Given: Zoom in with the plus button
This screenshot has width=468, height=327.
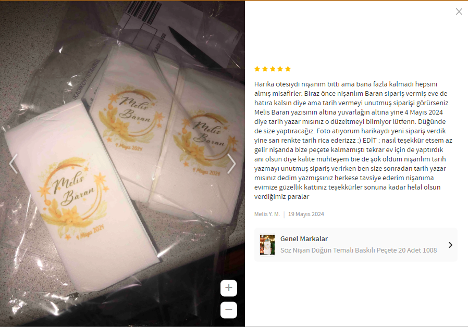Looking at the screenshot, I should tap(229, 288).
